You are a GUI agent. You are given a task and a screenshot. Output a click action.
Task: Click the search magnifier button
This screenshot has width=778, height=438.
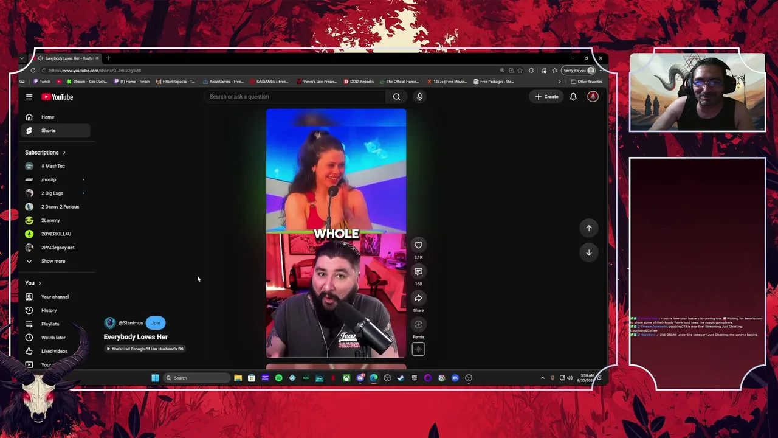click(396, 97)
